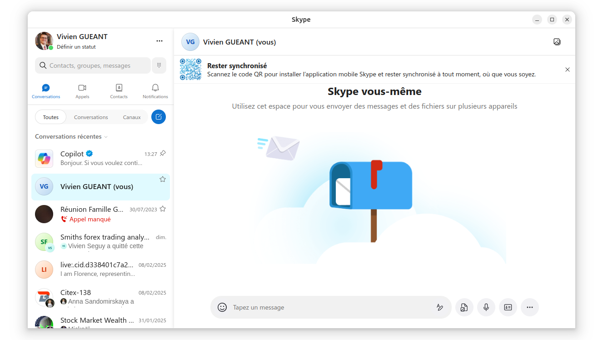Select the Toutes filter tab

coord(51,117)
